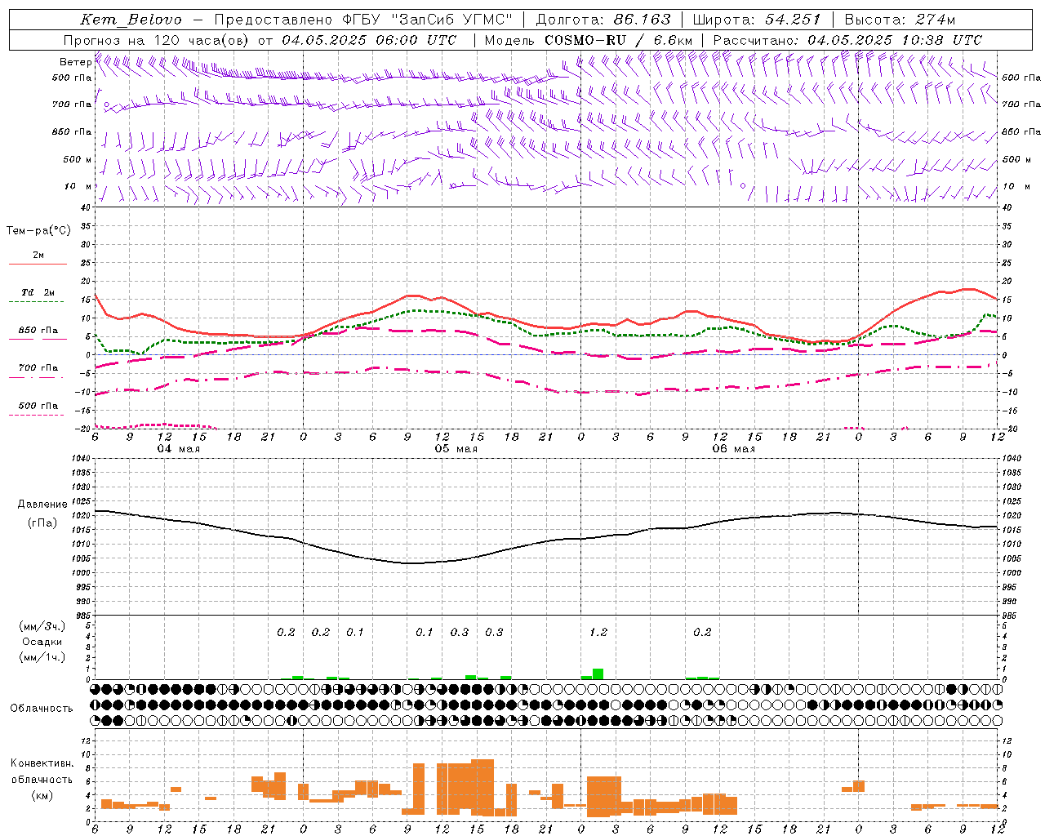Viewport: 1045px width, 836px height.
Task: Select forecast start time 04.05.2025 06:00 UTC
Action: pos(369,40)
